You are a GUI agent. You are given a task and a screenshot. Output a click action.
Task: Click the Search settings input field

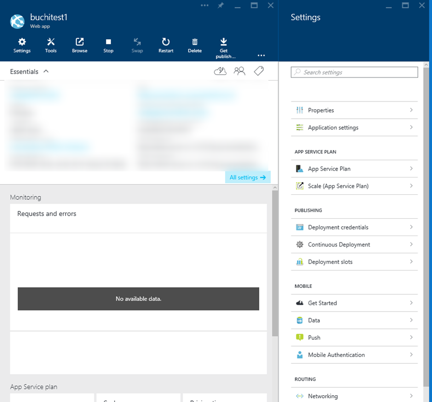[355, 72]
